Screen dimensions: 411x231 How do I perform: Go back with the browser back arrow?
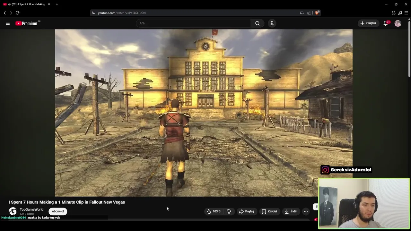pyautogui.click(x=5, y=13)
